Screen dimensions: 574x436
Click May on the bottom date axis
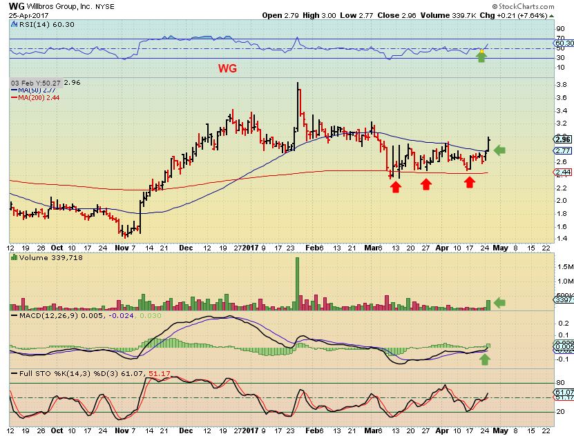(x=500, y=430)
